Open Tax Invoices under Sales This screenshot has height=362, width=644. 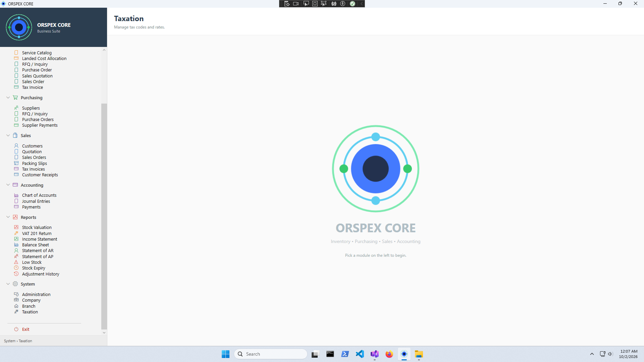(x=34, y=169)
